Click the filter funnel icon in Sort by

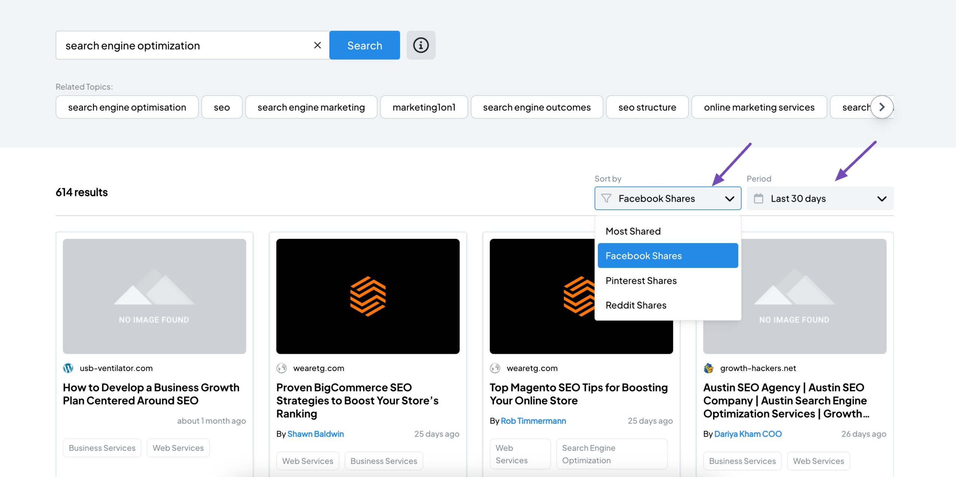606,198
